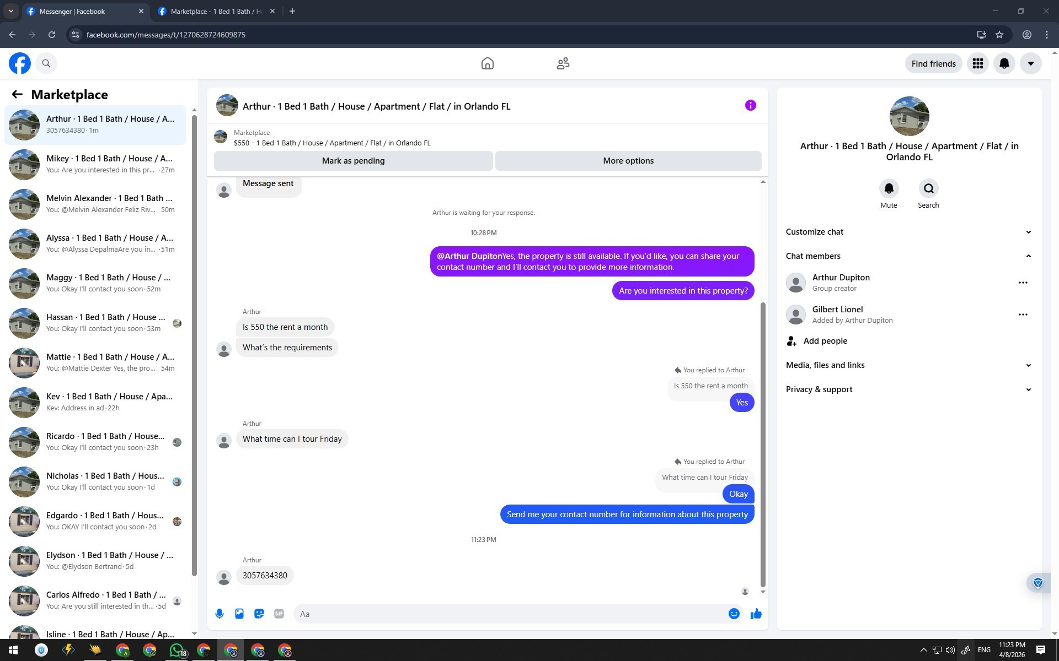Open the Facebook apps grid menu
Viewport: 1059px width, 661px height.
[977, 63]
